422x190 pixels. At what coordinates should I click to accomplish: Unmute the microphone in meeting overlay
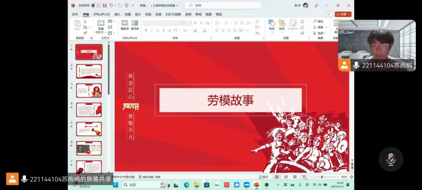tap(391, 159)
